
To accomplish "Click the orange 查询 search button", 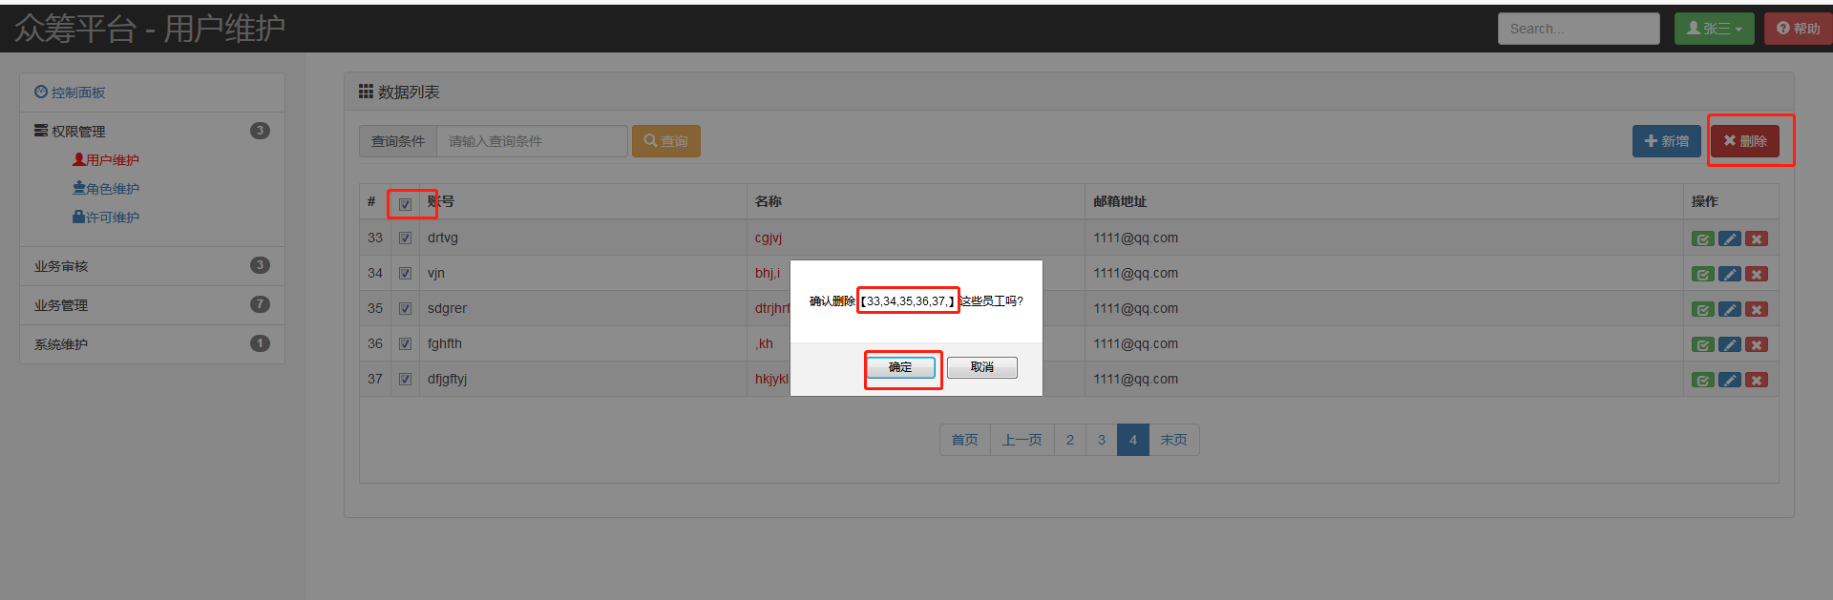I will 665,141.
